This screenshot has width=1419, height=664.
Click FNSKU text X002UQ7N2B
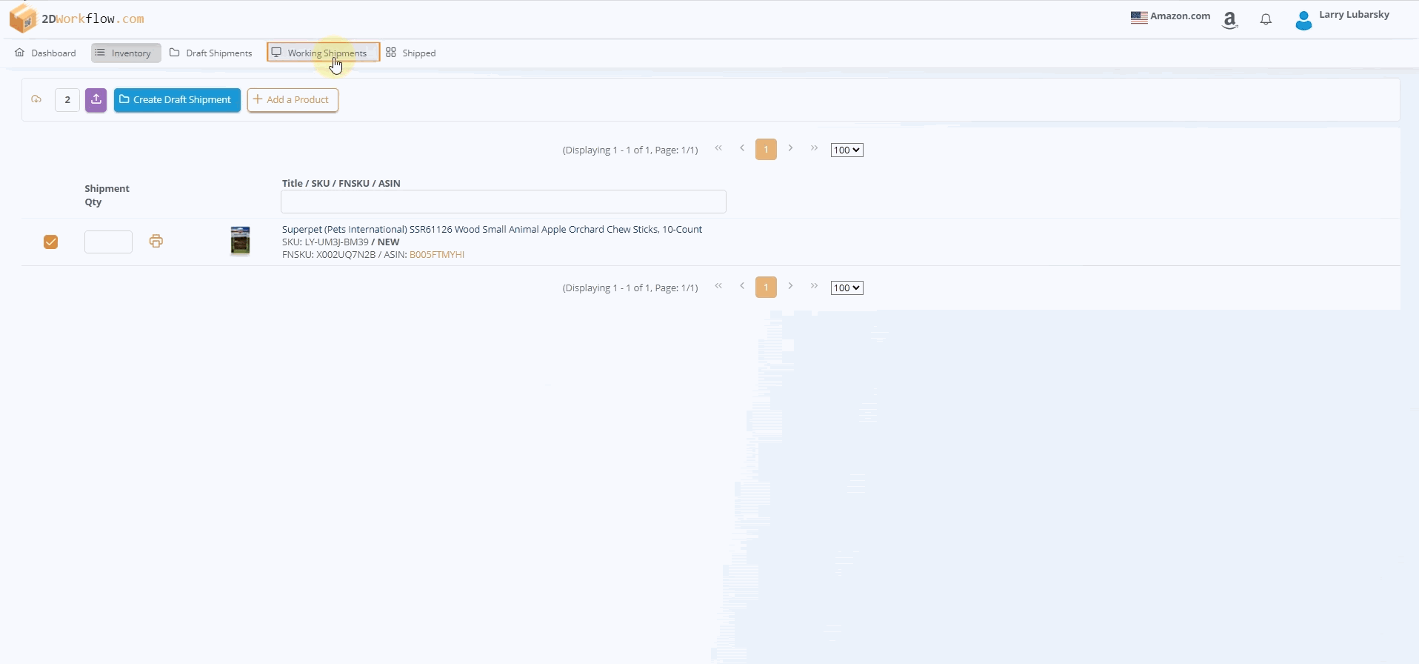[346, 254]
